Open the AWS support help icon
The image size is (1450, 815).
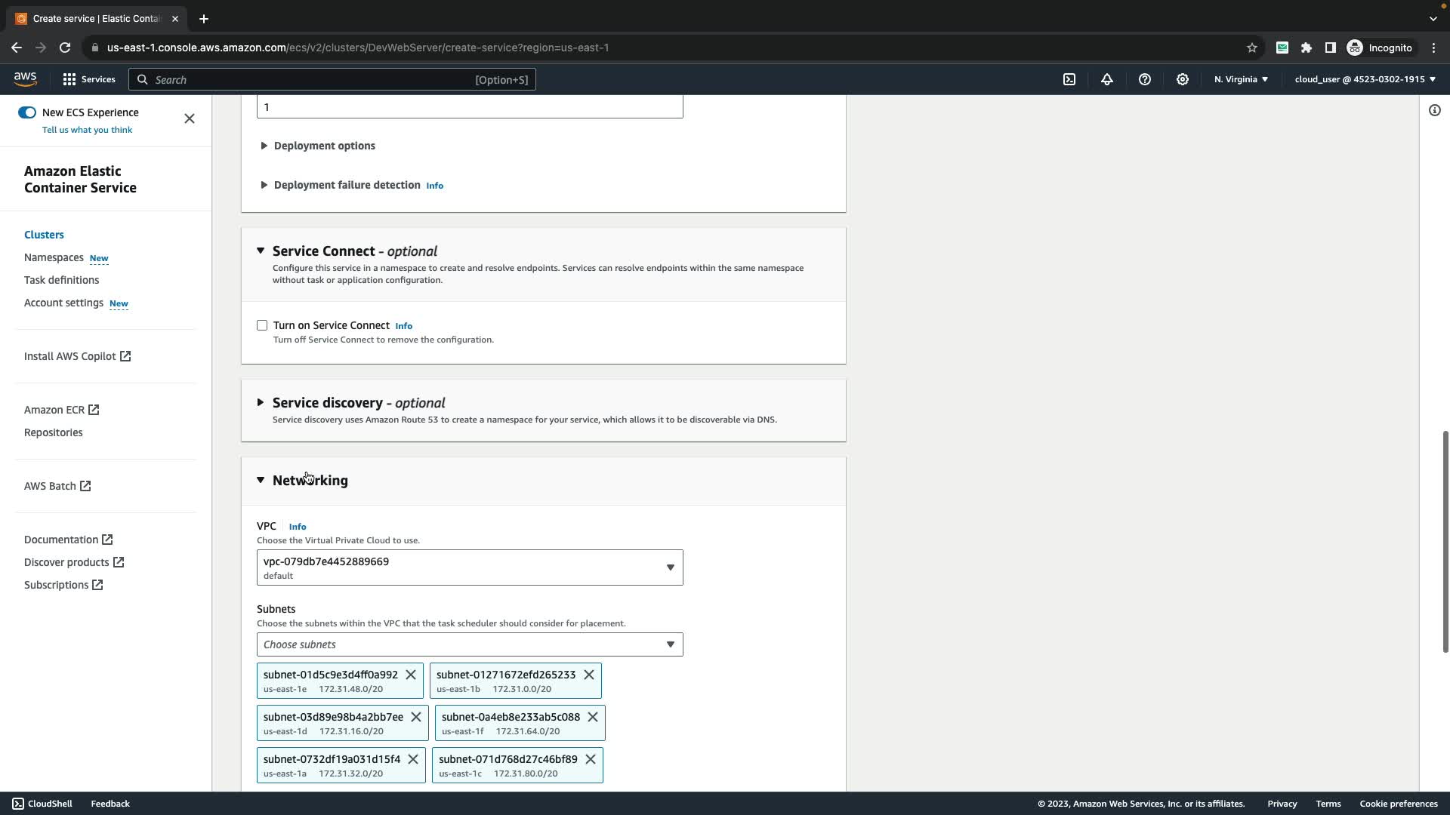[x=1145, y=79]
